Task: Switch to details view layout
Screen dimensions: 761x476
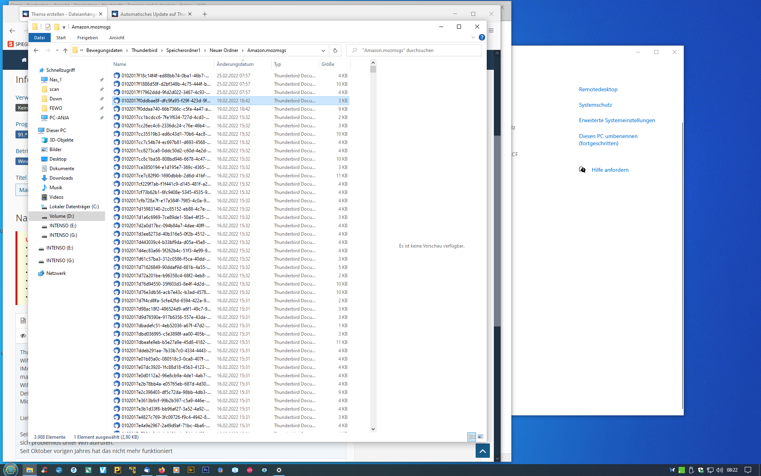Action: pyautogui.click(x=472, y=437)
